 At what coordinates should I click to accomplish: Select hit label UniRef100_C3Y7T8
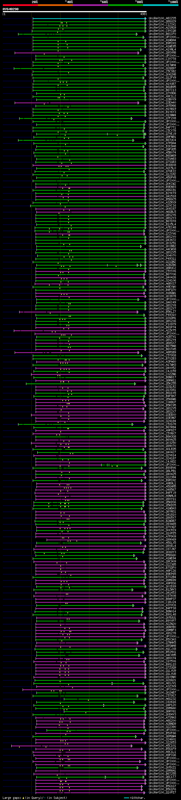point(162,59)
